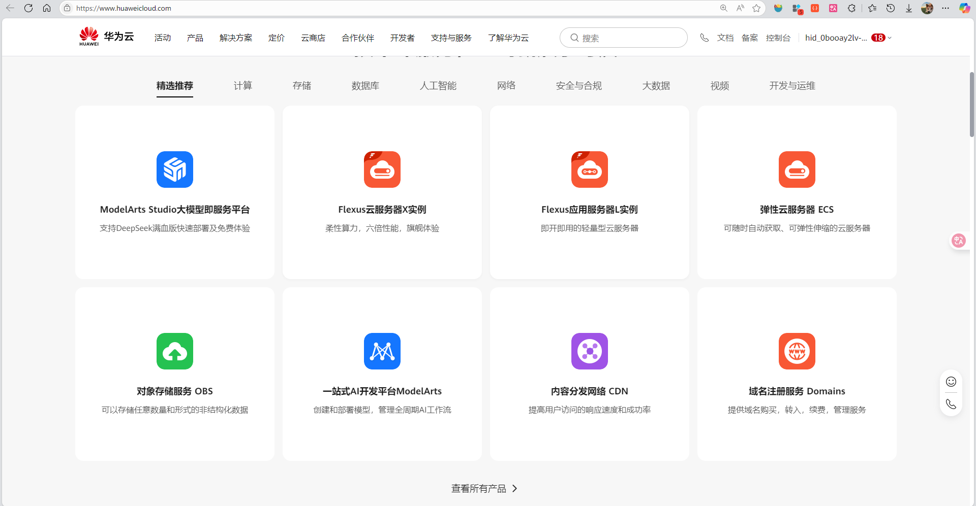Screen dimensions: 976x506
Task: Click the phone icon in top navigation
Action: pos(705,38)
